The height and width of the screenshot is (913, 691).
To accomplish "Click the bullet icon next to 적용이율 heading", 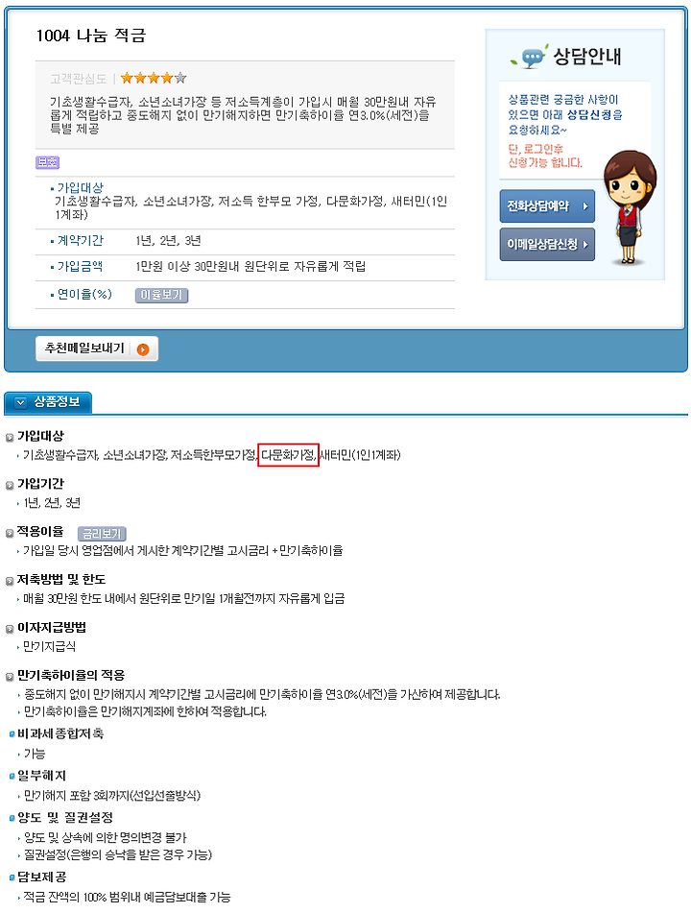I will (10, 532).
